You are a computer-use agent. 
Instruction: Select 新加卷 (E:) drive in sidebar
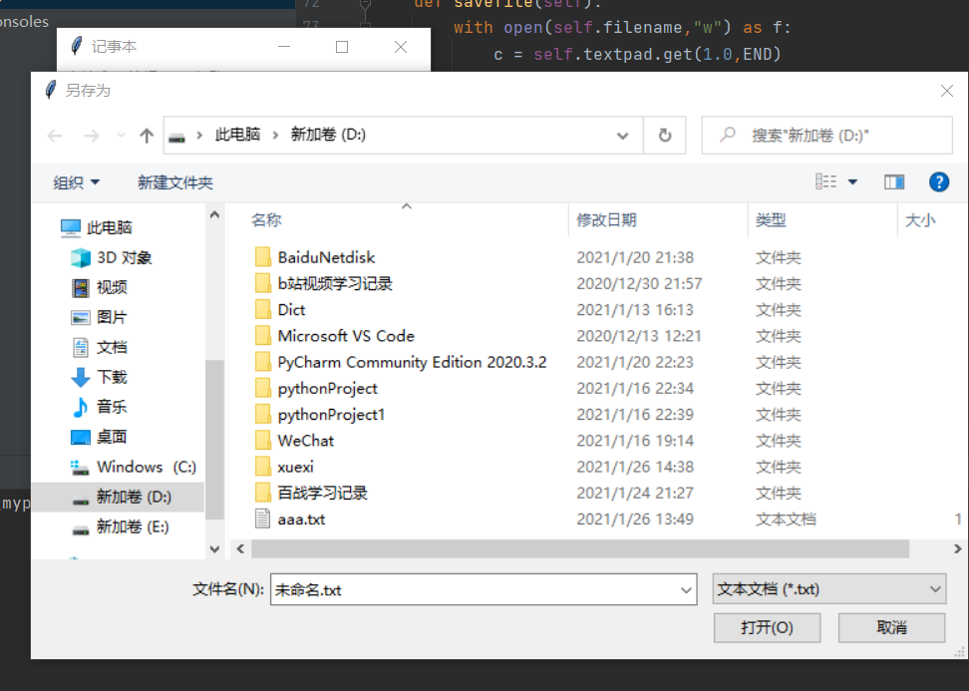(x=121, y=526)
